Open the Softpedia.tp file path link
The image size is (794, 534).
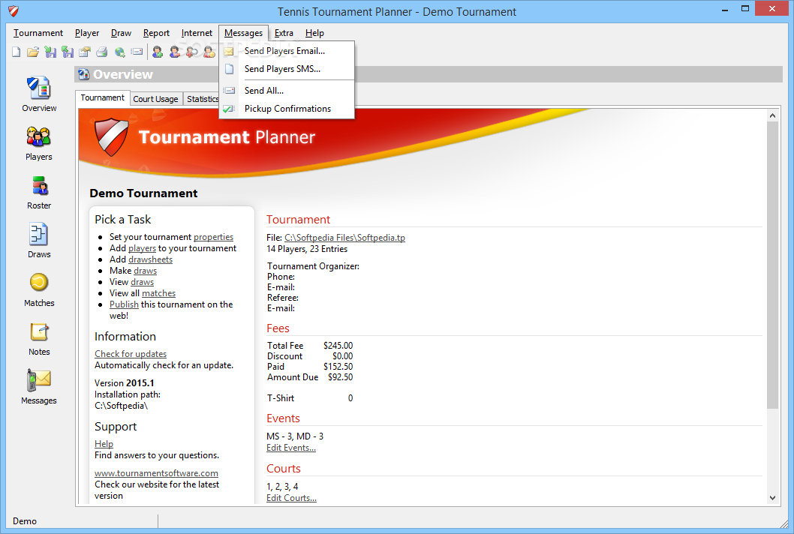(345, 238)
